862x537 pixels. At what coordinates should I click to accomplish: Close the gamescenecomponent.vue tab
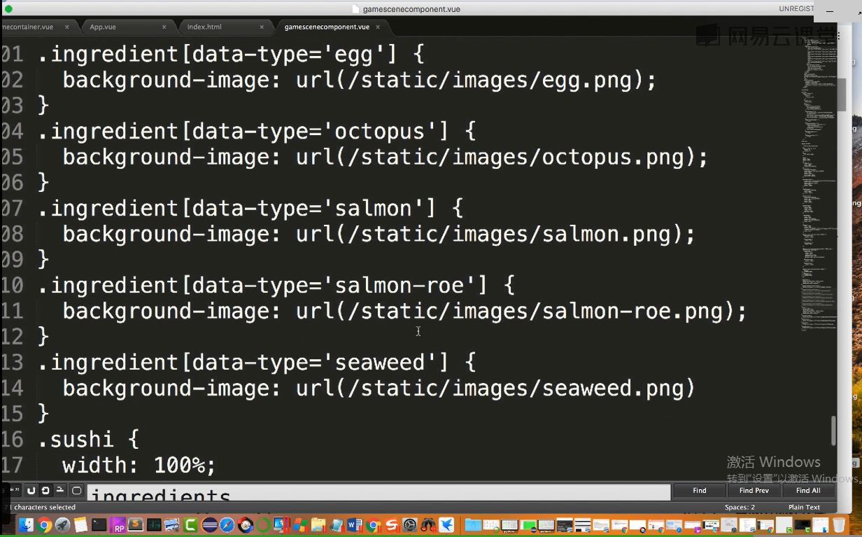[x=378, y=27]
